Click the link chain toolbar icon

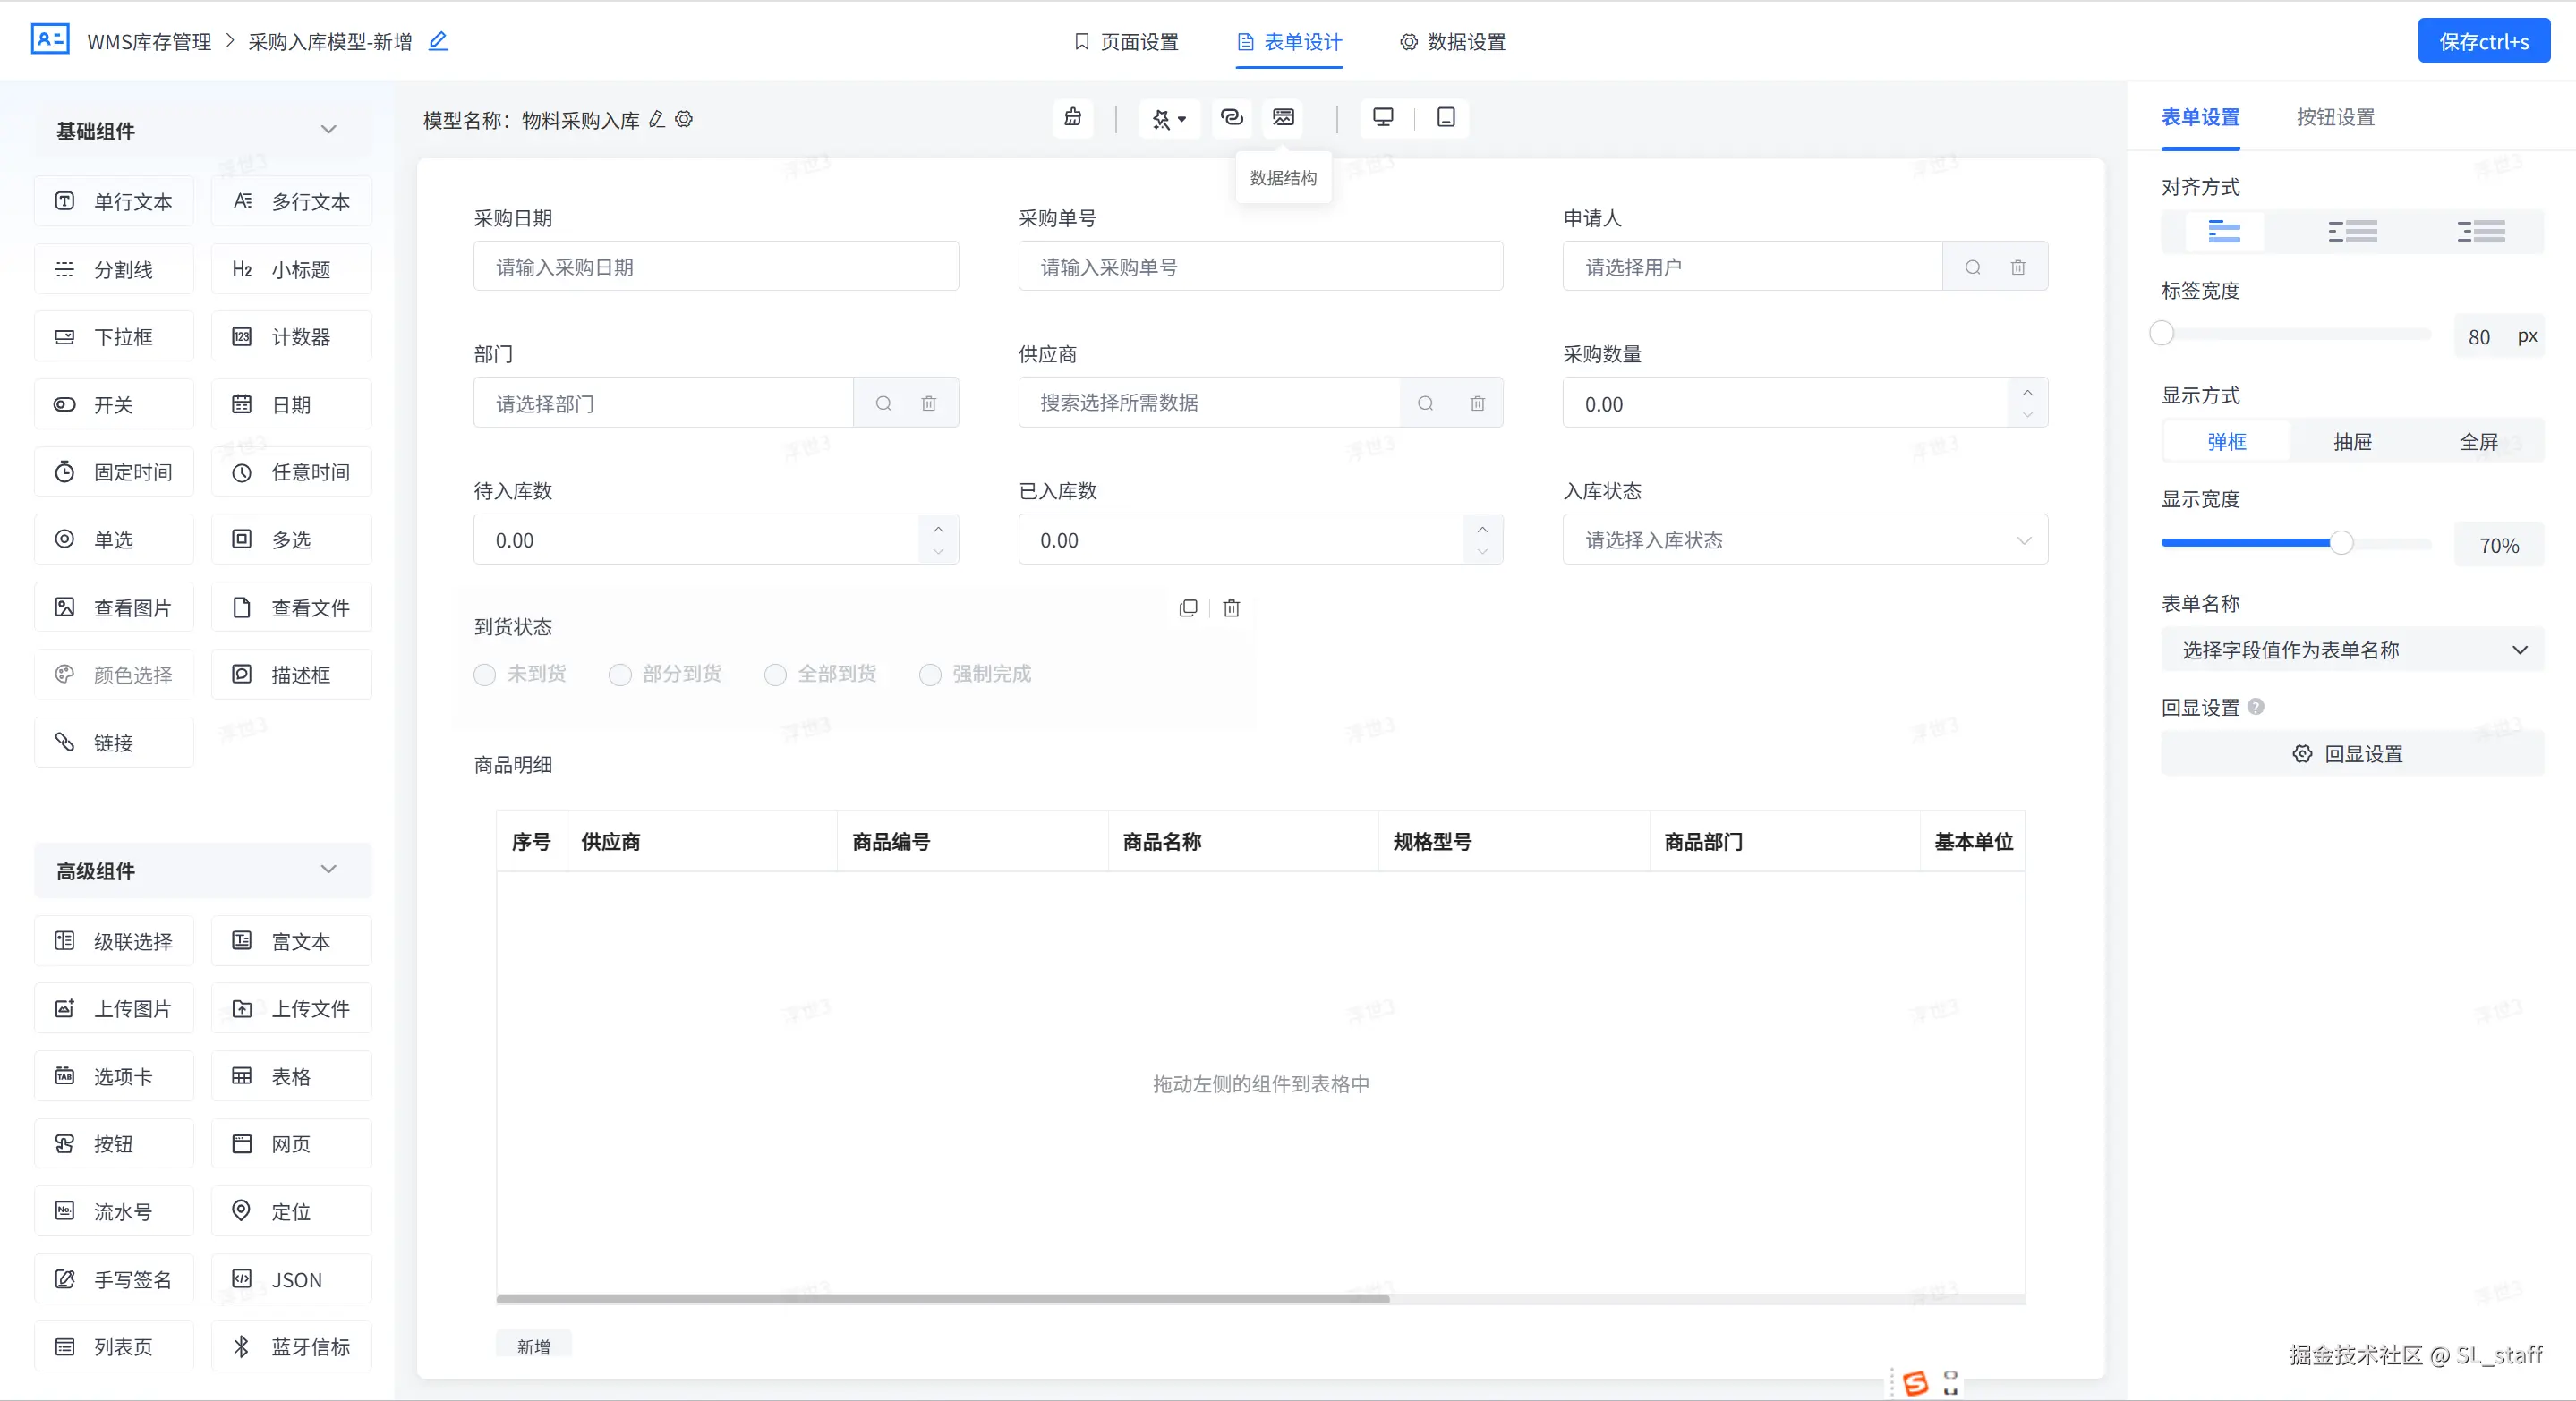[1232, 118]
